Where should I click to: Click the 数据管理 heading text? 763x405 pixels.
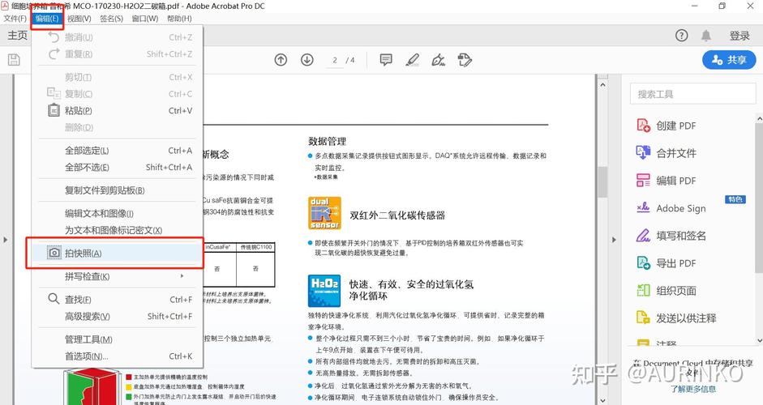click(x=327, y=141)
